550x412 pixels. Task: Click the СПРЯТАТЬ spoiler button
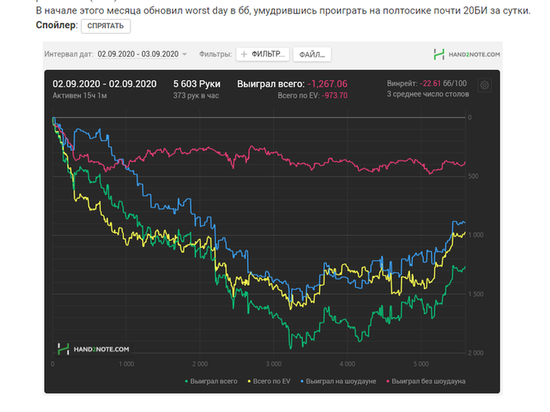(105, 26)
